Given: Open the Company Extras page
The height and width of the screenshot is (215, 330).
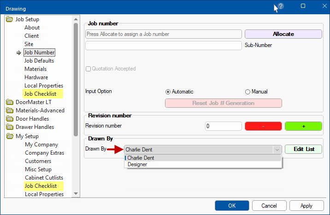Looking at the screenshot, I should tap(44, 153).
